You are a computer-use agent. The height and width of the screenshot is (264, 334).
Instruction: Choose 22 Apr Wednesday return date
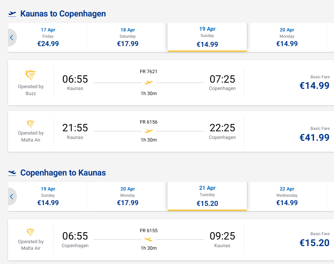(287, 196)
